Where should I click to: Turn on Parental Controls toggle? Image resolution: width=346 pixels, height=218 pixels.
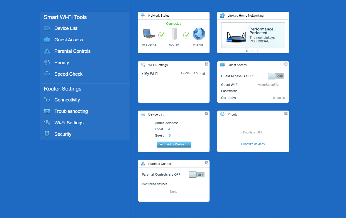tap(196, 174)
